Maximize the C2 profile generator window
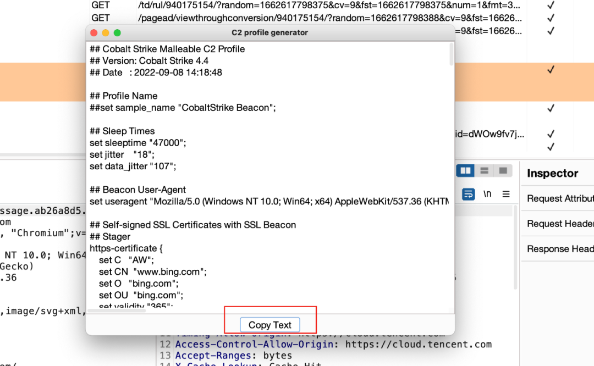The image size is (594, 366). pos(118,32)
